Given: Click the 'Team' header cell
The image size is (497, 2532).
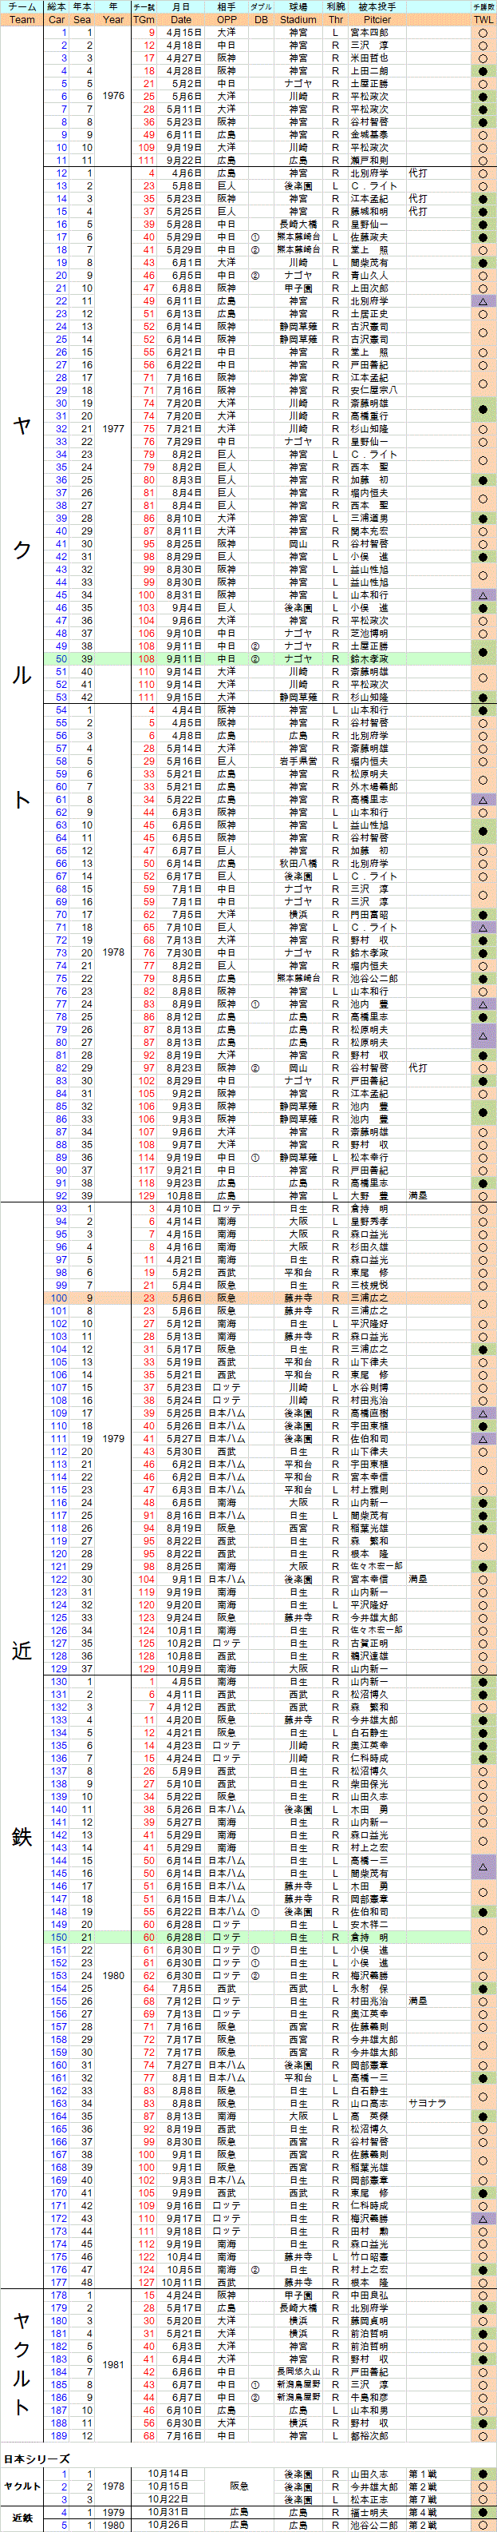Looking at the screenshot, I should [22, 20].
